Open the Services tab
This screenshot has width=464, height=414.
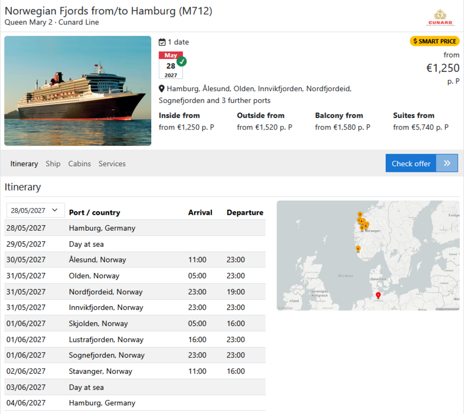point(112,164)
